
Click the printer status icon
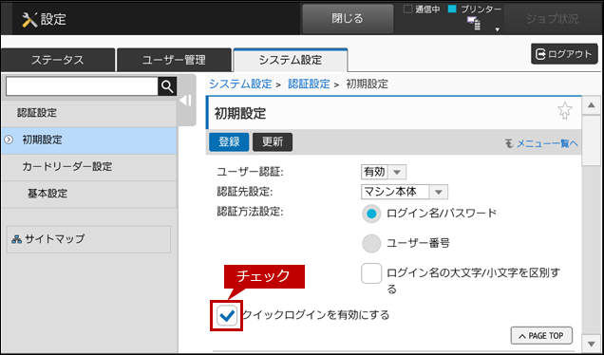tap(474, 24)
